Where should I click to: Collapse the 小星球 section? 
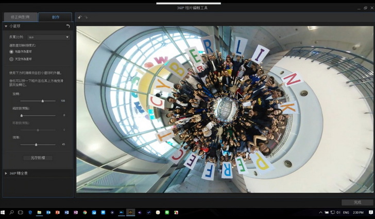[x=6, y=26]
